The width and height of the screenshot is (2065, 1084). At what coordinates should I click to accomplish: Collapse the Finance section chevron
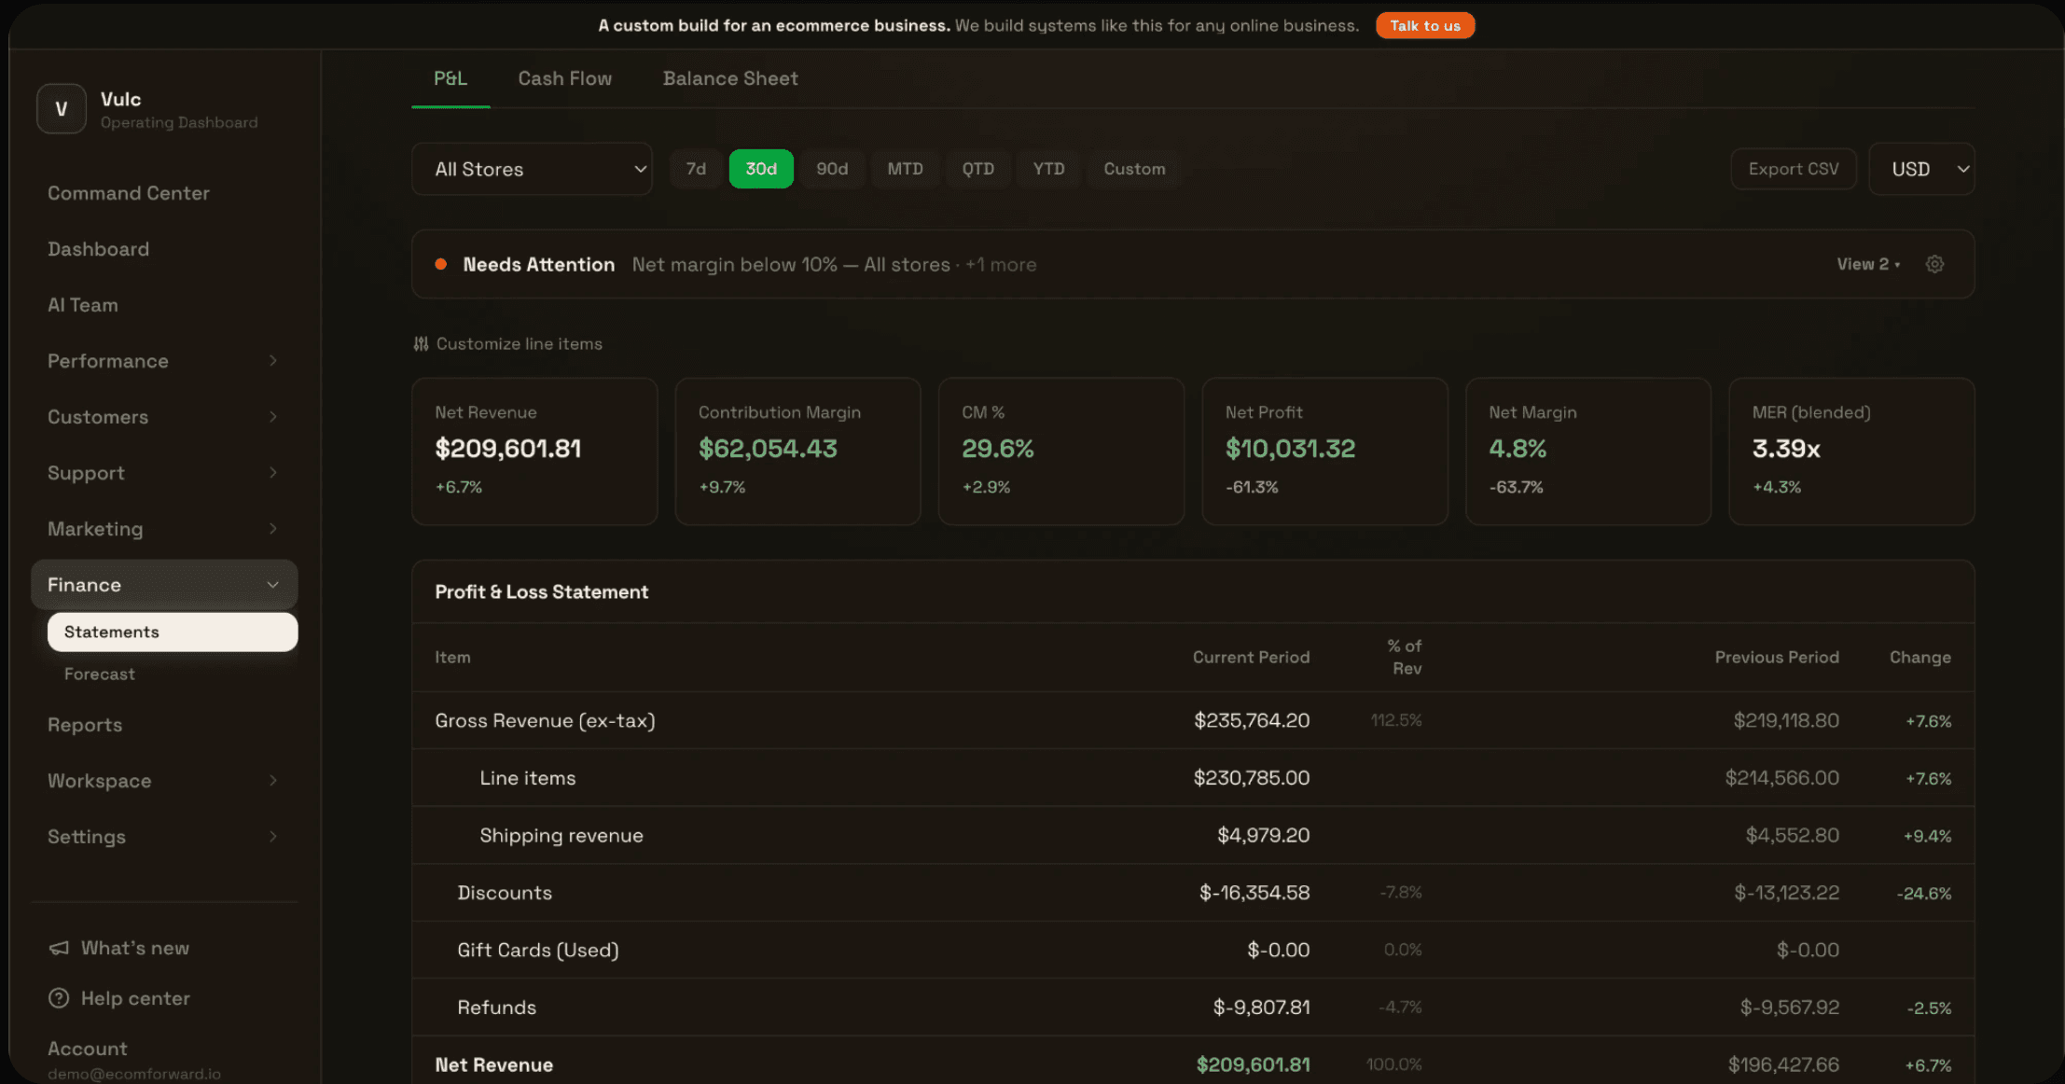pos(273,585)
